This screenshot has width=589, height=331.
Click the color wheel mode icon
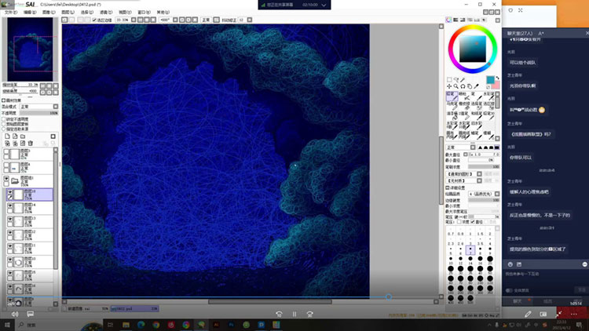[x=450, y=19]
